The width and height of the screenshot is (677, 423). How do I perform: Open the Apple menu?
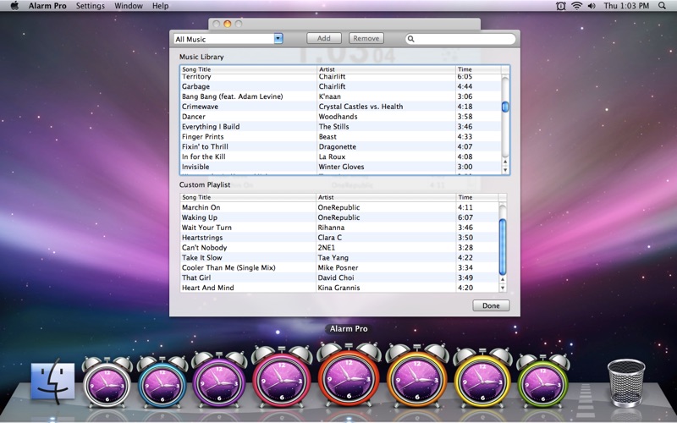tap(14, 6)
